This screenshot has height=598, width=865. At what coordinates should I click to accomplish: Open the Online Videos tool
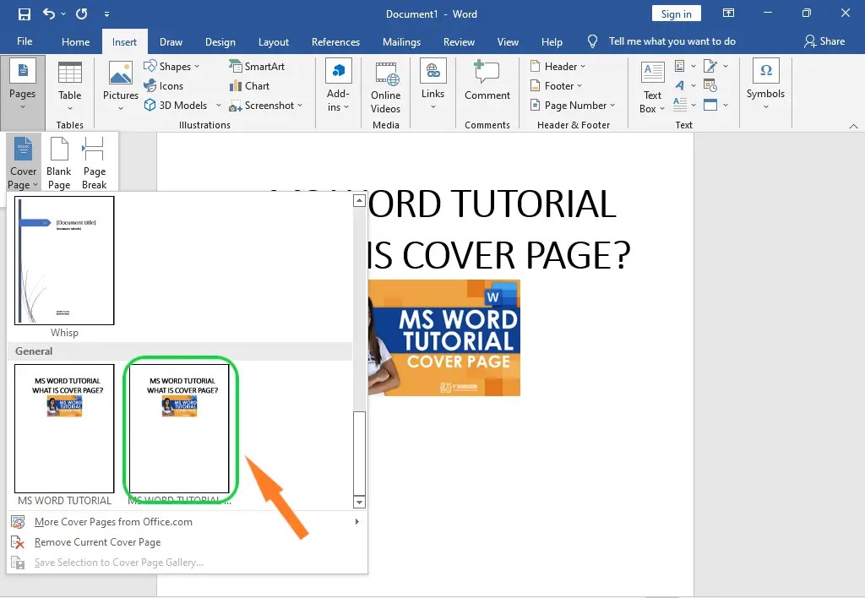[385, 84]
